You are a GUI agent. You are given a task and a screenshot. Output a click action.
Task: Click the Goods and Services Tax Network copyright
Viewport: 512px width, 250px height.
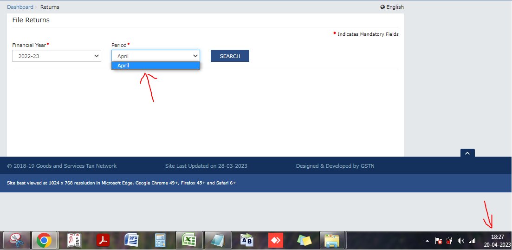coord(62,166)
